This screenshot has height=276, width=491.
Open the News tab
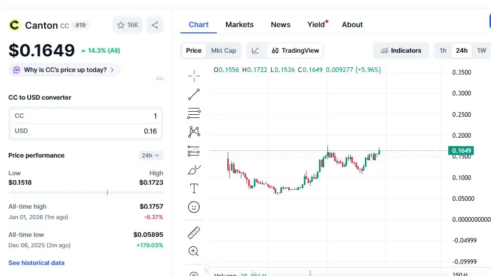pos(280,25)
